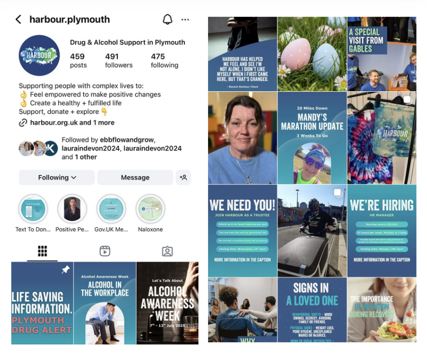Click the Message button

tap(135, 178)
